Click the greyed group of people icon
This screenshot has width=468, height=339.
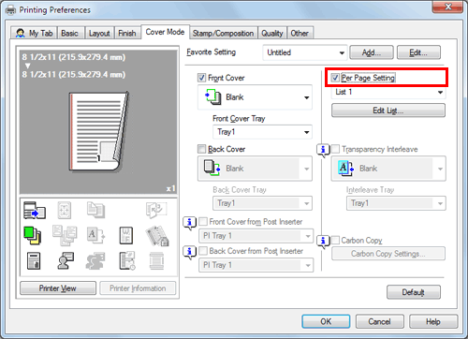tap(95, 261)
